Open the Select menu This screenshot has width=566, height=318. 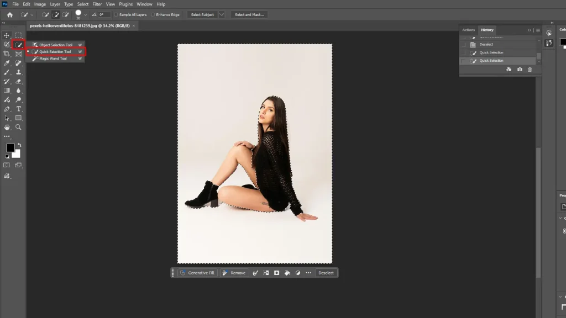point(83,4)
